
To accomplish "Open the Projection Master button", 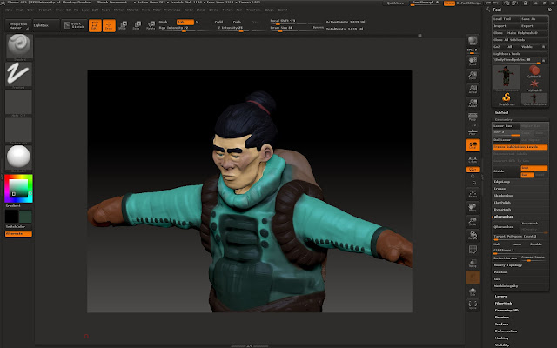I will pos(18,25).
